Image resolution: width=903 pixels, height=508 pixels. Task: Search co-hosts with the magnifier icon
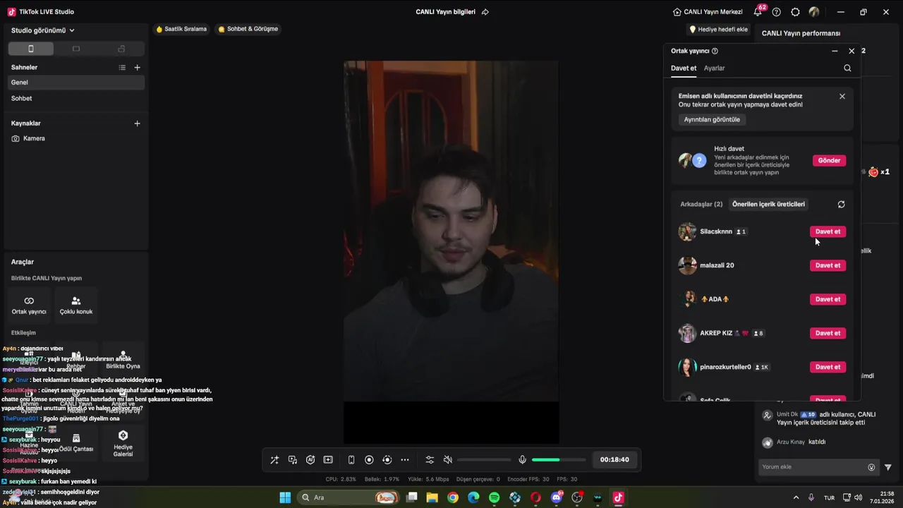847,68
